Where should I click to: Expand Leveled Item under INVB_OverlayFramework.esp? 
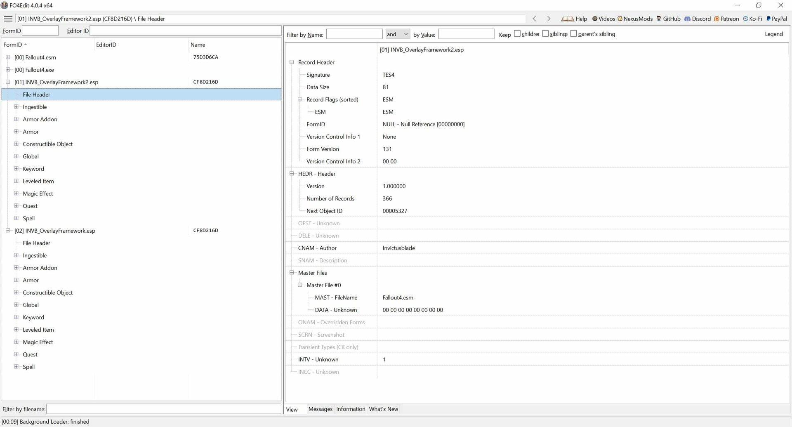pos(16,330)
